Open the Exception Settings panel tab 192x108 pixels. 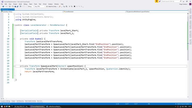click(x=5, y=101)
